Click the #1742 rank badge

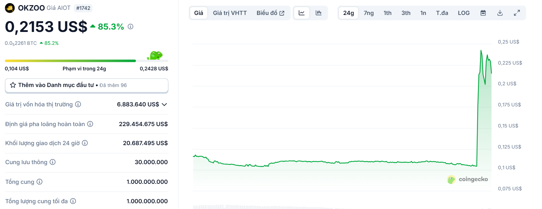pyautogui.click(x=83, y=8)
